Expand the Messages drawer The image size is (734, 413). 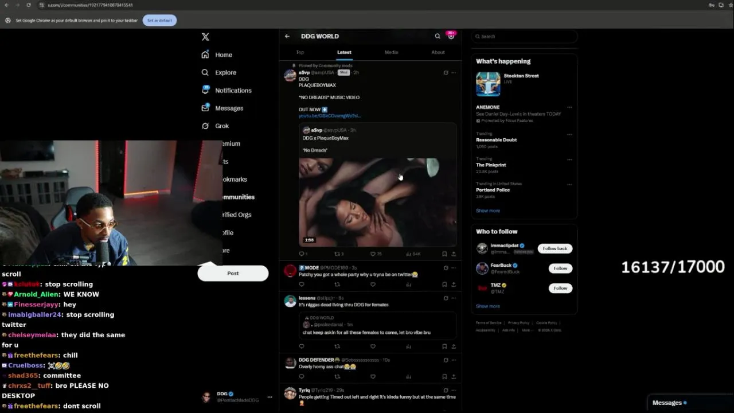point(691,403)
